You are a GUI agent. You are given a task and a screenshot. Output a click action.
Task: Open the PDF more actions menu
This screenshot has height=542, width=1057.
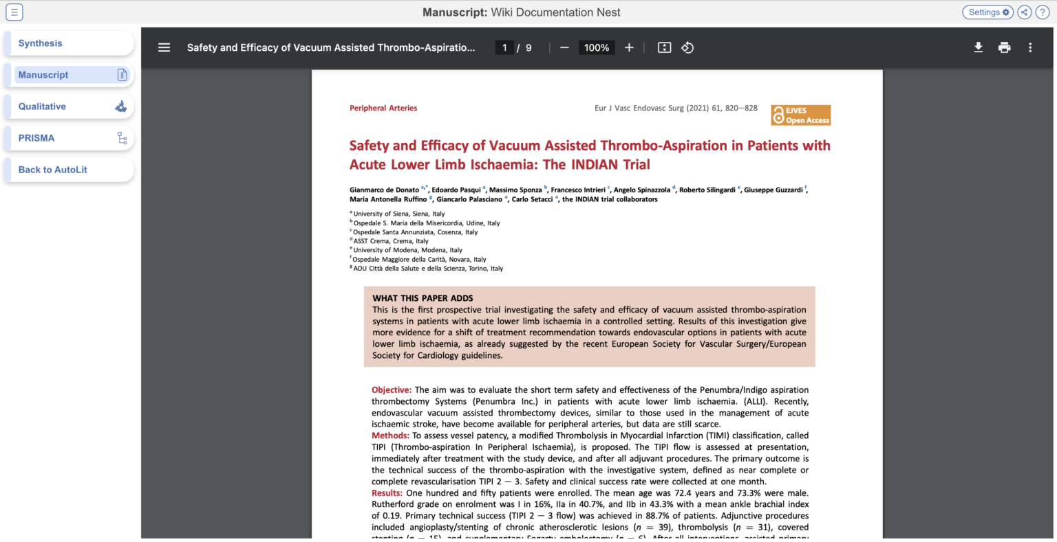(x=1030, y=47)
